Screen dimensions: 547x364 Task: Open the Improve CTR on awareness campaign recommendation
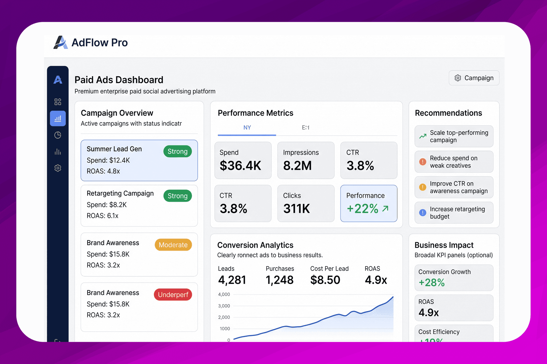pyautogui.click(x=454, y=187)
